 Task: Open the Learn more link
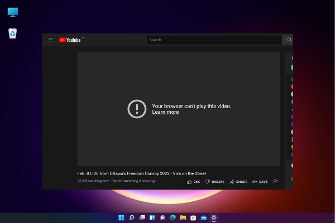[165, 112]
